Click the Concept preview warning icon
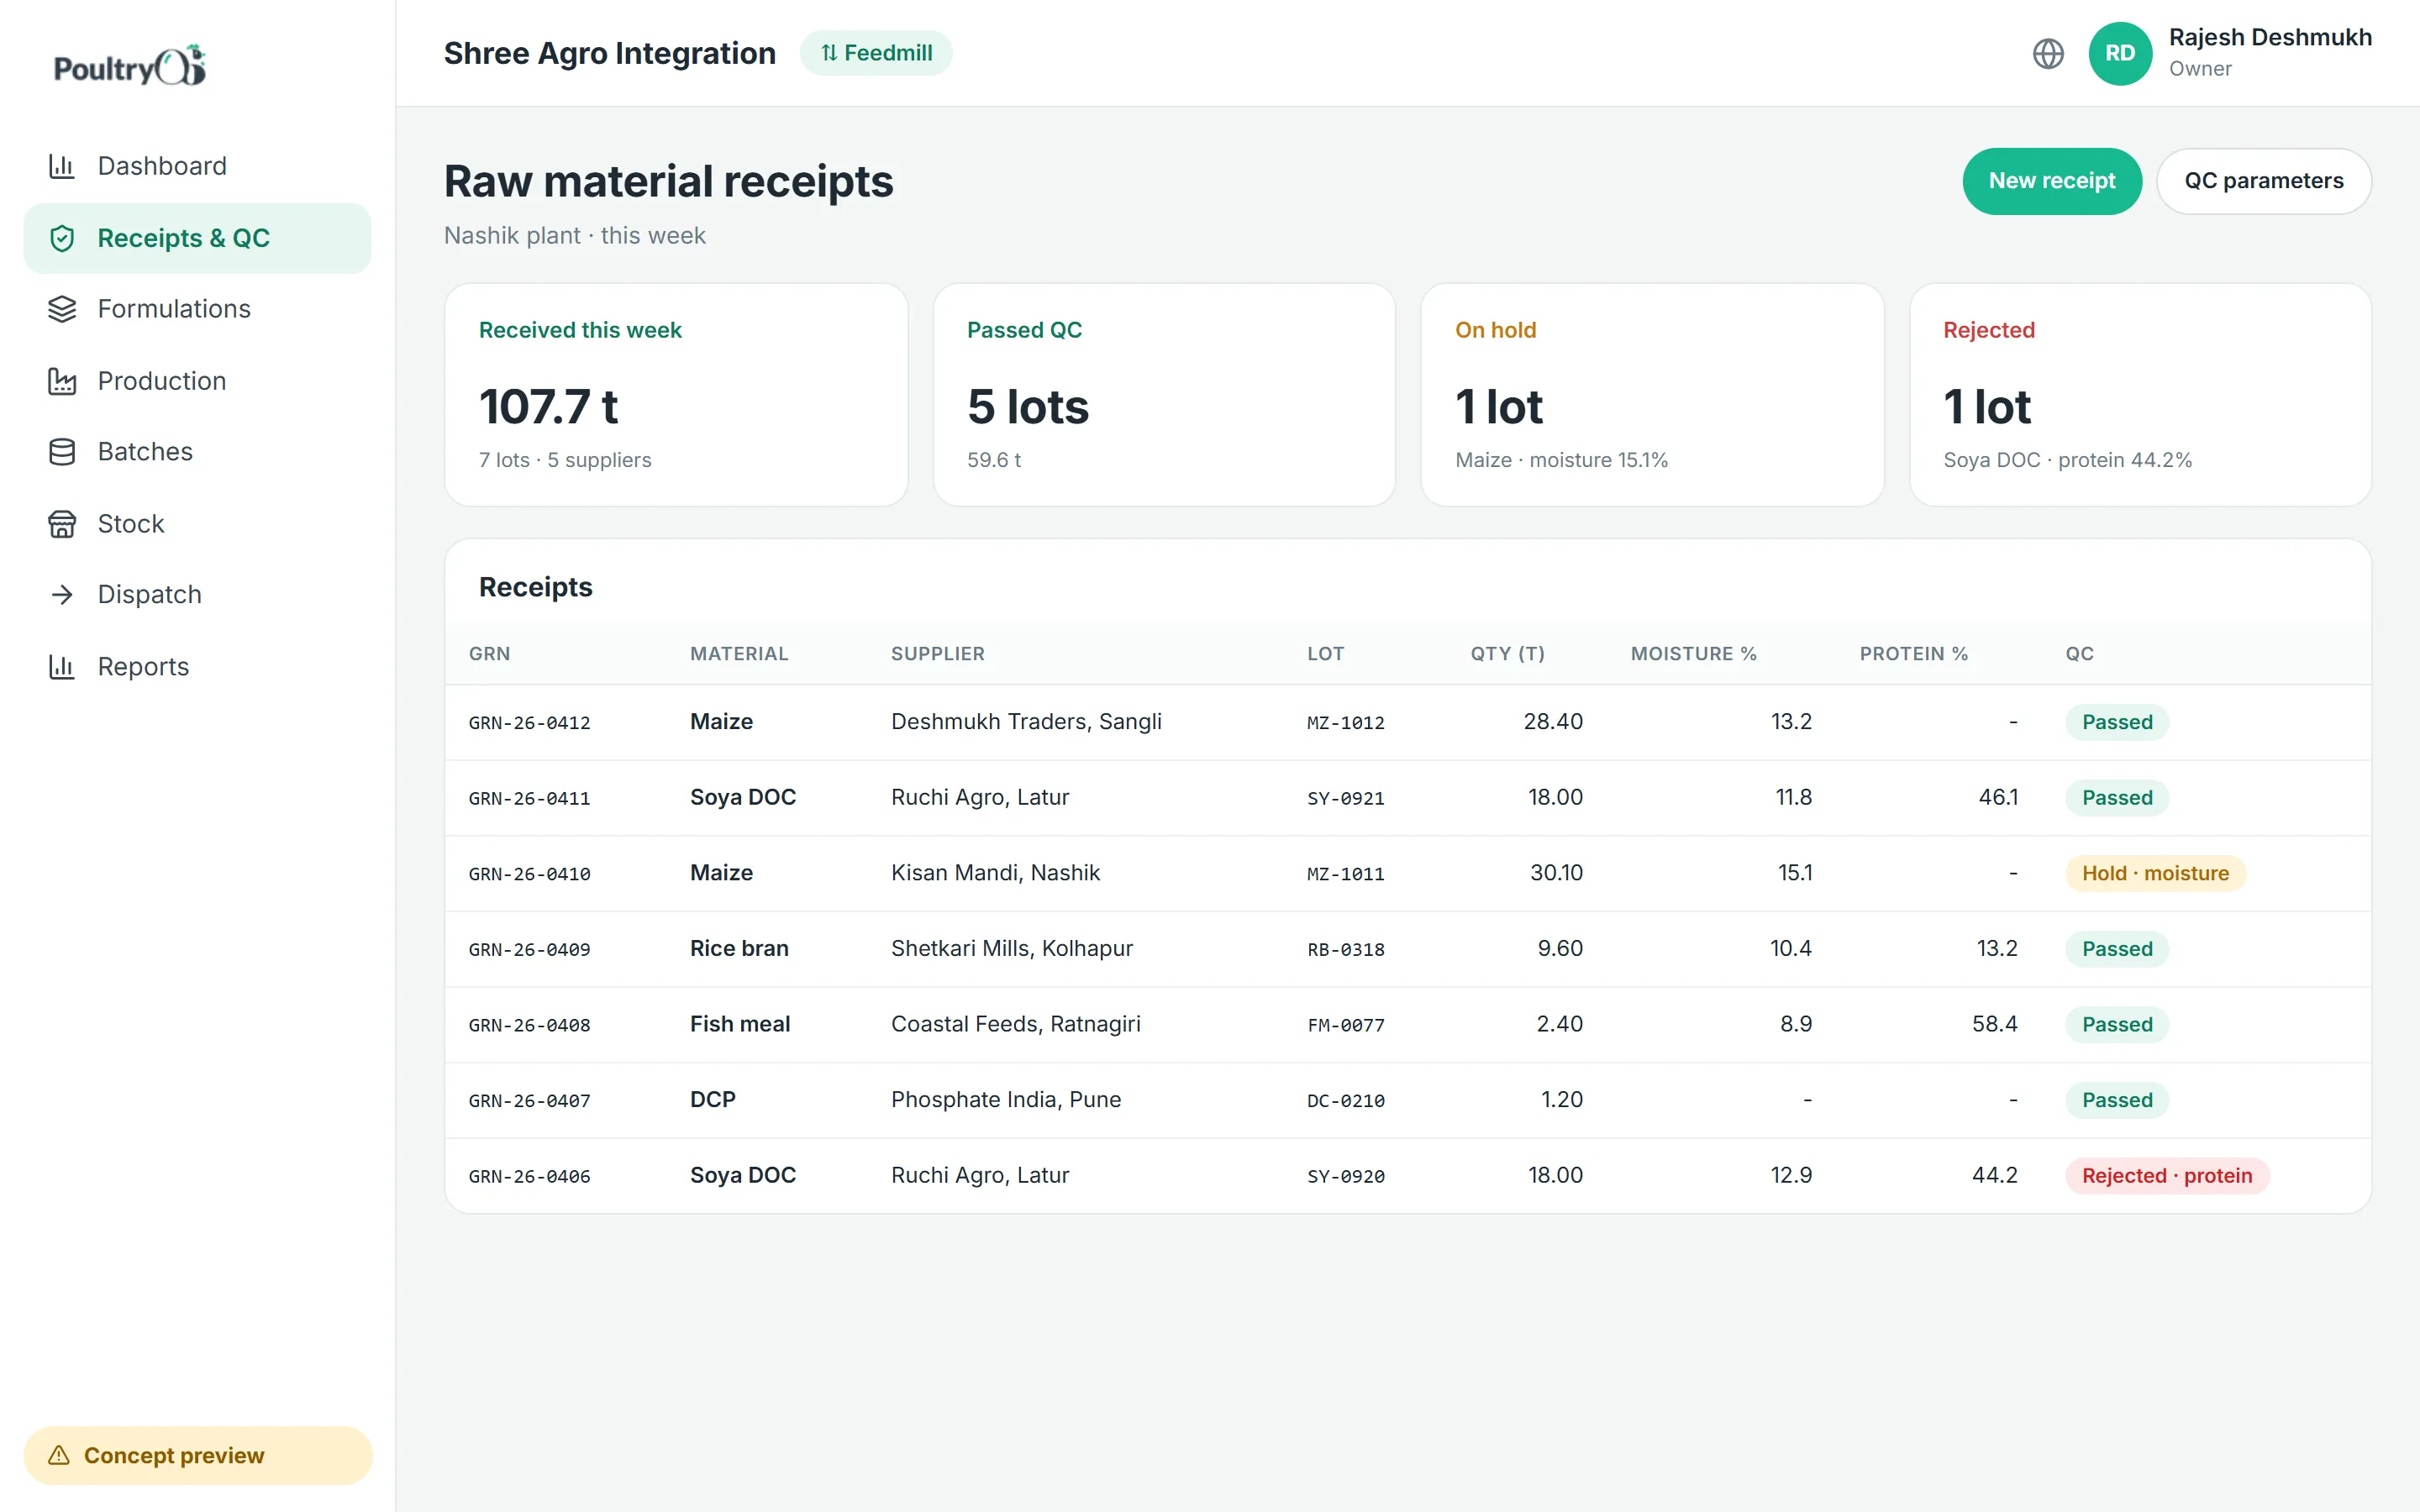 59,1455
